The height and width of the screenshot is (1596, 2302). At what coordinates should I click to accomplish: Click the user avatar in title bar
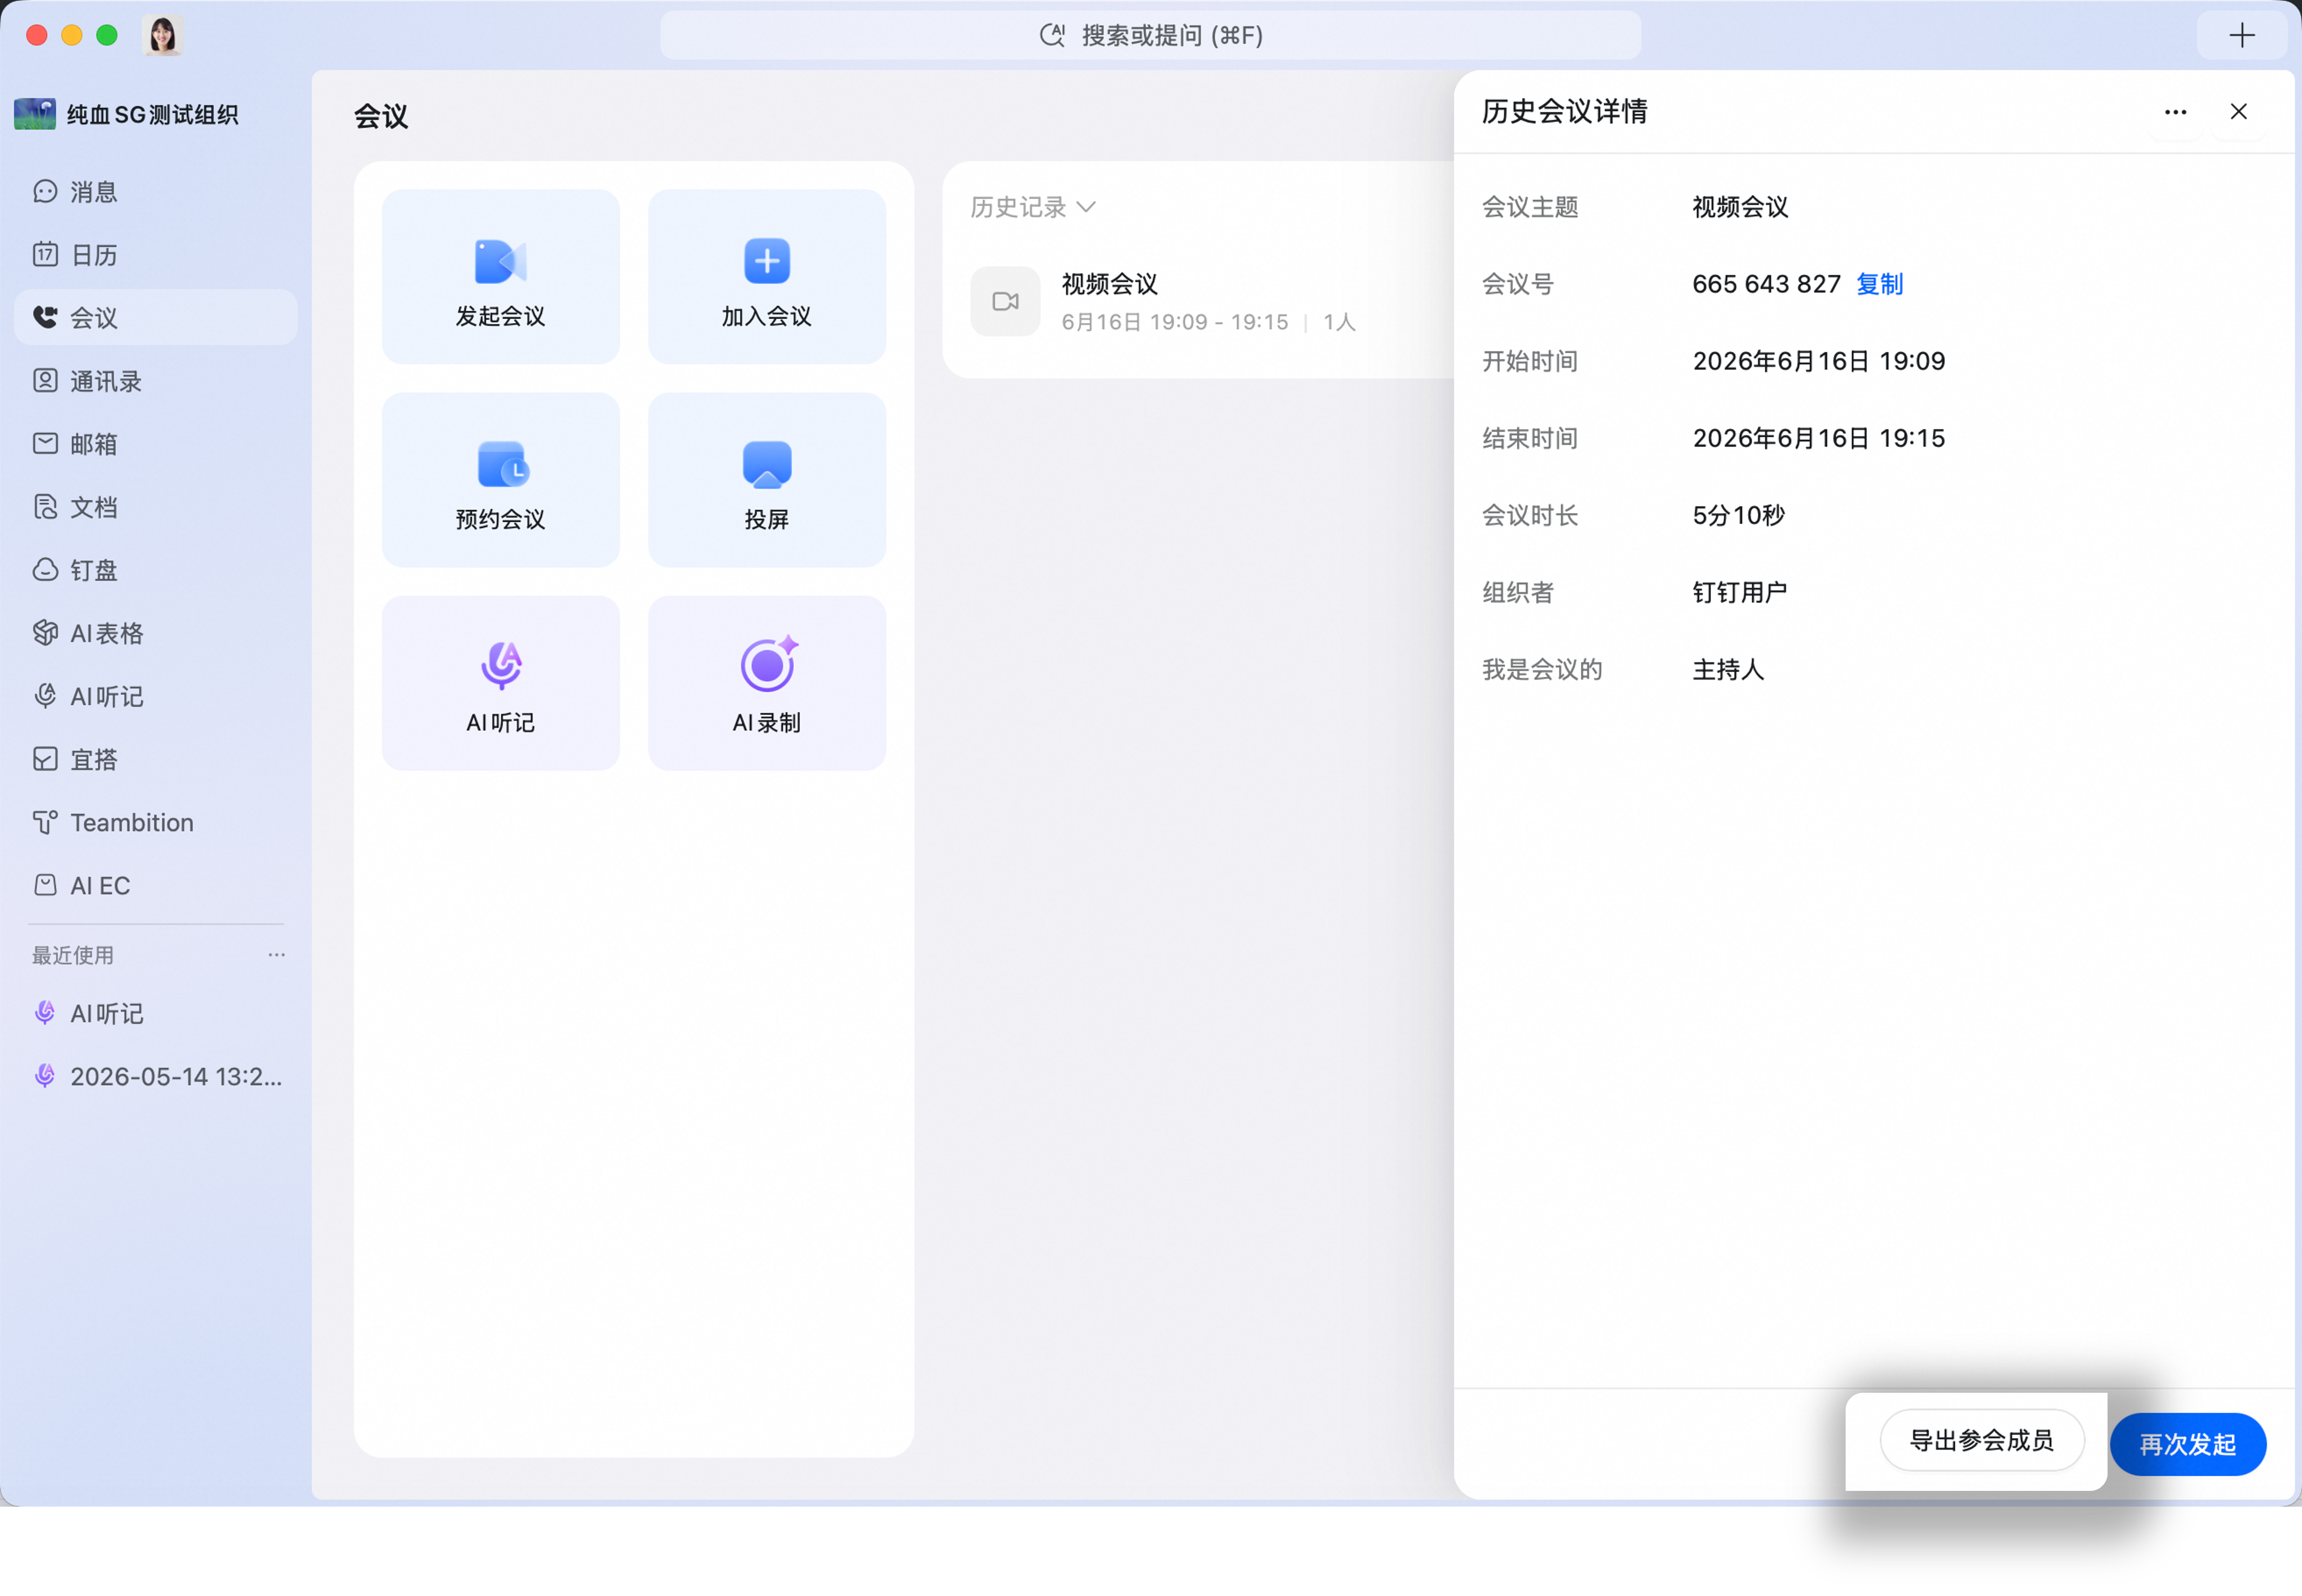(162, 35)
